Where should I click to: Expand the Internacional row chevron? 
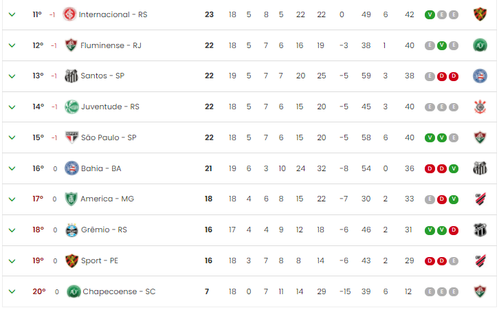click(x=12, y=14)
